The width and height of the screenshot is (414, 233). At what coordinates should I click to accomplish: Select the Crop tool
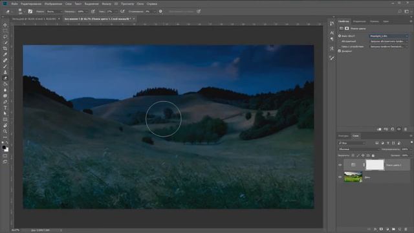click(x=5, y=49)
